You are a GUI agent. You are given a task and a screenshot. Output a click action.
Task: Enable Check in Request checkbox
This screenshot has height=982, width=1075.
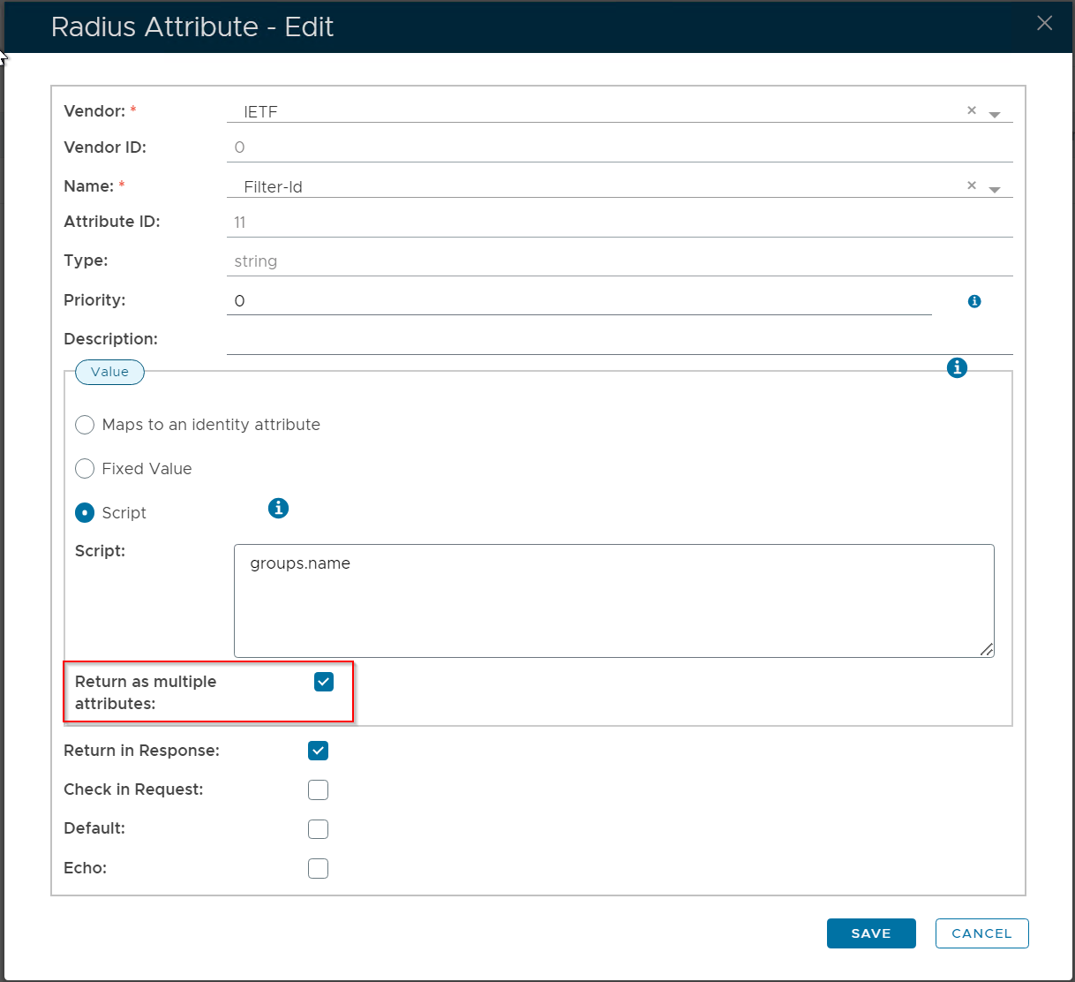pos(318,789)
